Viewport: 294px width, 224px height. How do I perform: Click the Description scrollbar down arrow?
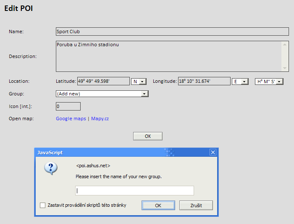(285, 68)
